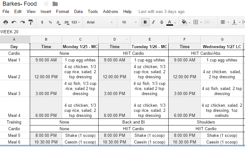This screenshot has width=245, height=147.
Task: Open the Add-ons menu
Action: coord(111,11)
